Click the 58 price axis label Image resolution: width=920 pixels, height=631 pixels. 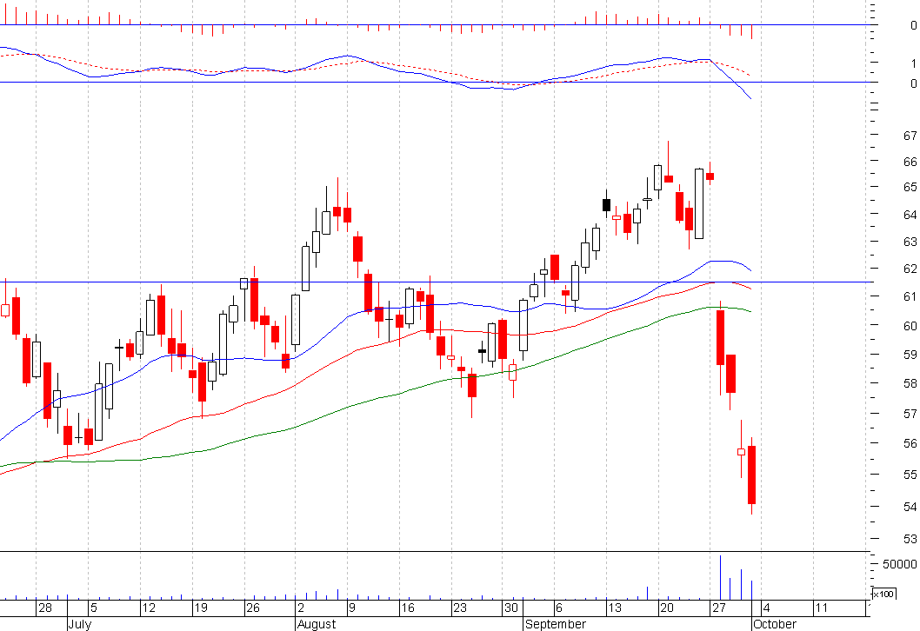pyautogui.click(x=910, y=383)
